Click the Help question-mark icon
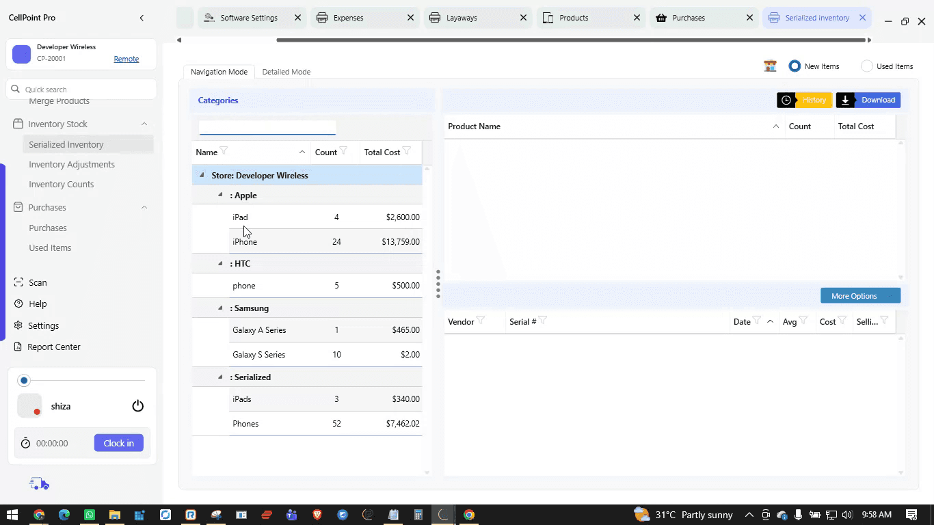The height and width of the screenshot is (525, 934). pos(18,304)
